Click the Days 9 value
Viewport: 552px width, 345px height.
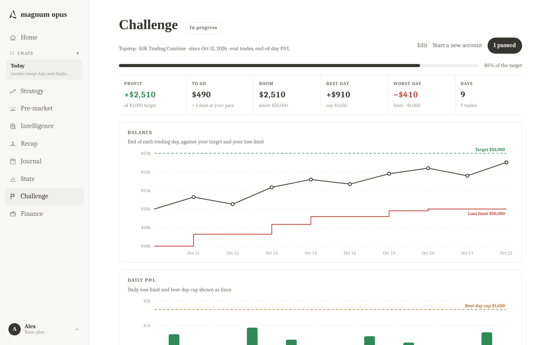click(x=463, y=95)
